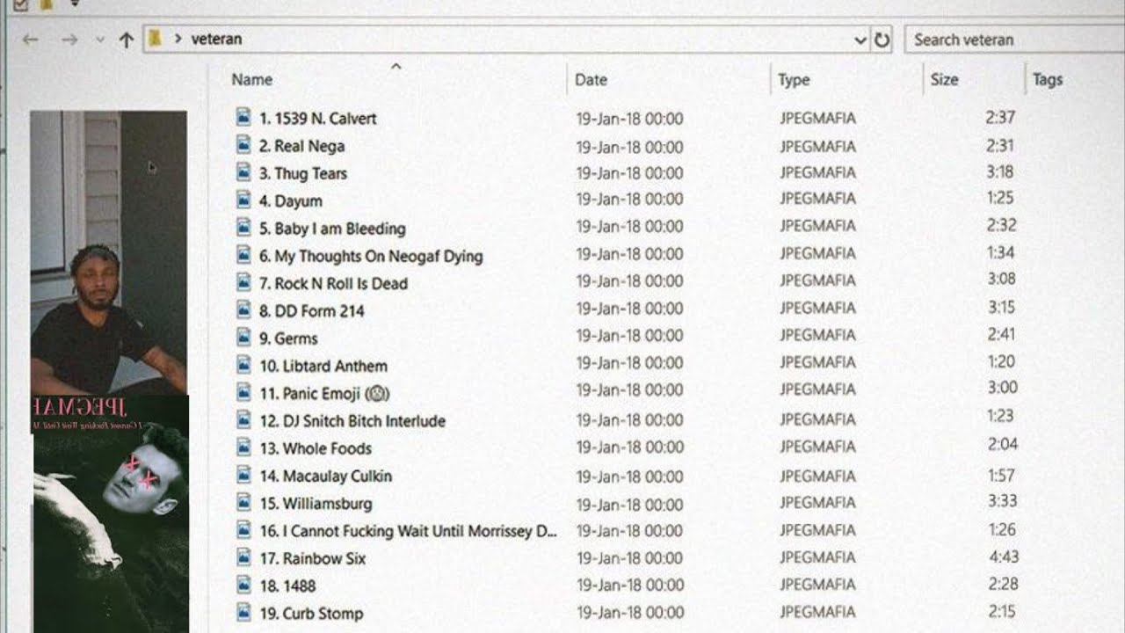The image size is (1125, 633).
Task: Open recent locations dropdown arrow
Action: tap(99, 40)
